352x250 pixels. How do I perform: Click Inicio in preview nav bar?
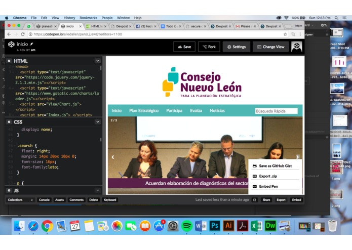pyautogui.click(x=116, y=110)
